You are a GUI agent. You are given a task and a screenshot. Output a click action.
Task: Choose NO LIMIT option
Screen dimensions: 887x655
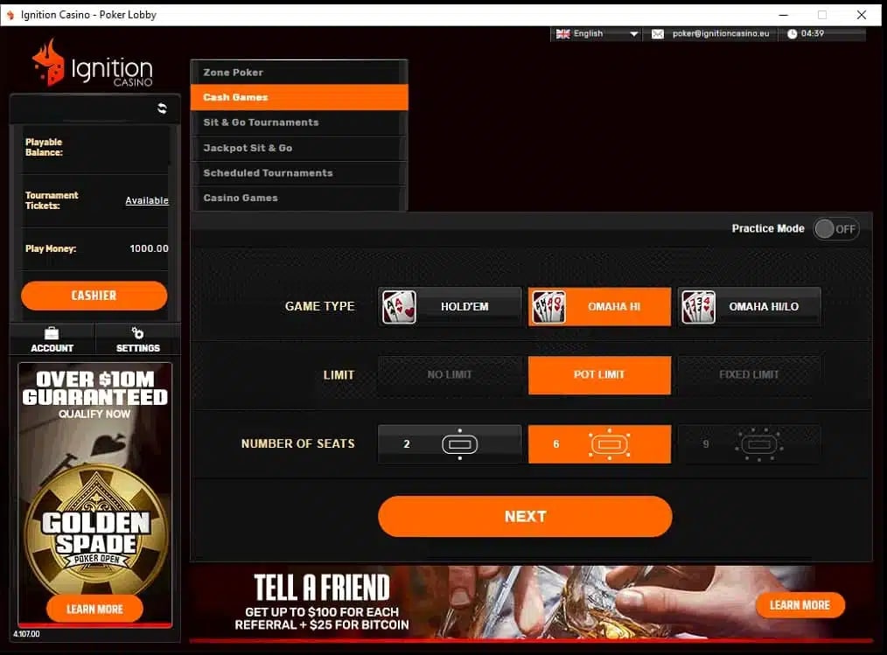pos(450,375)
